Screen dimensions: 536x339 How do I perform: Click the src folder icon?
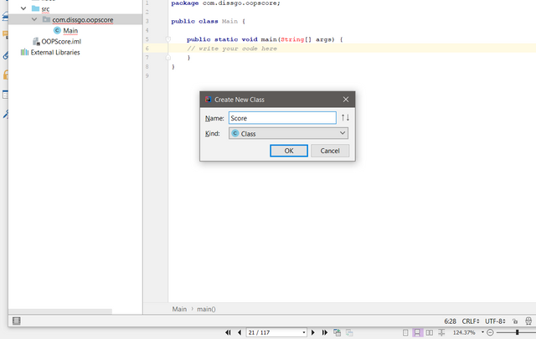pyautogui.click(x=35, y=8)
